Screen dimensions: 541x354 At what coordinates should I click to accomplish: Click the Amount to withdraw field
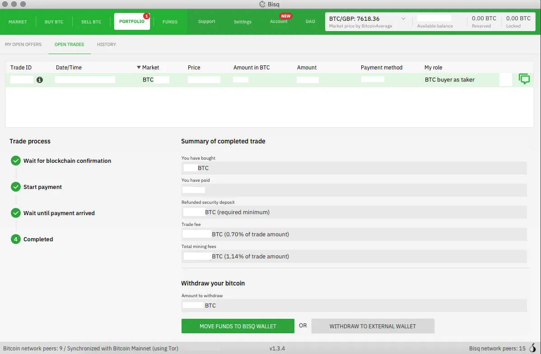tap(354, 305)
